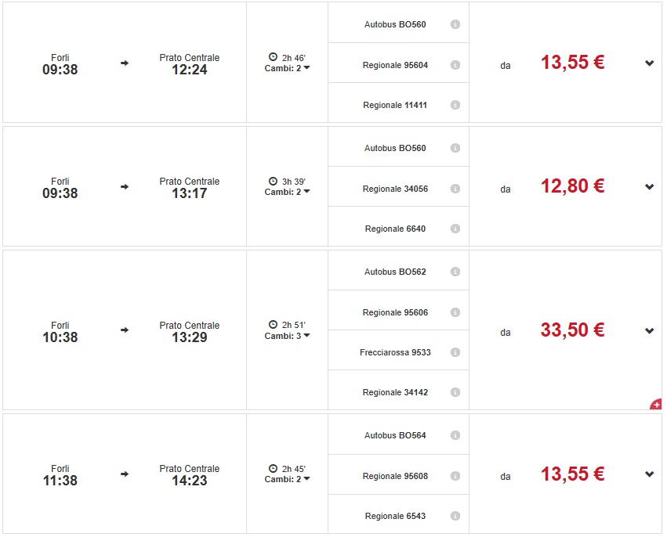Click info icon beside Regionale 34056
Image resolution: width=667 pixels, height=537 pixels.
point(455,189)
